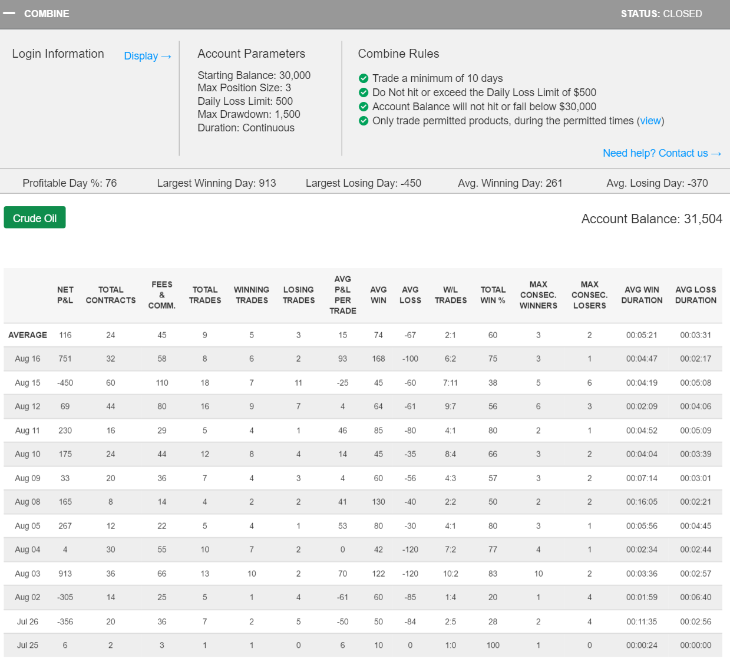Click the checkmark icon next to the Daily Loss Limit rule

363,92
